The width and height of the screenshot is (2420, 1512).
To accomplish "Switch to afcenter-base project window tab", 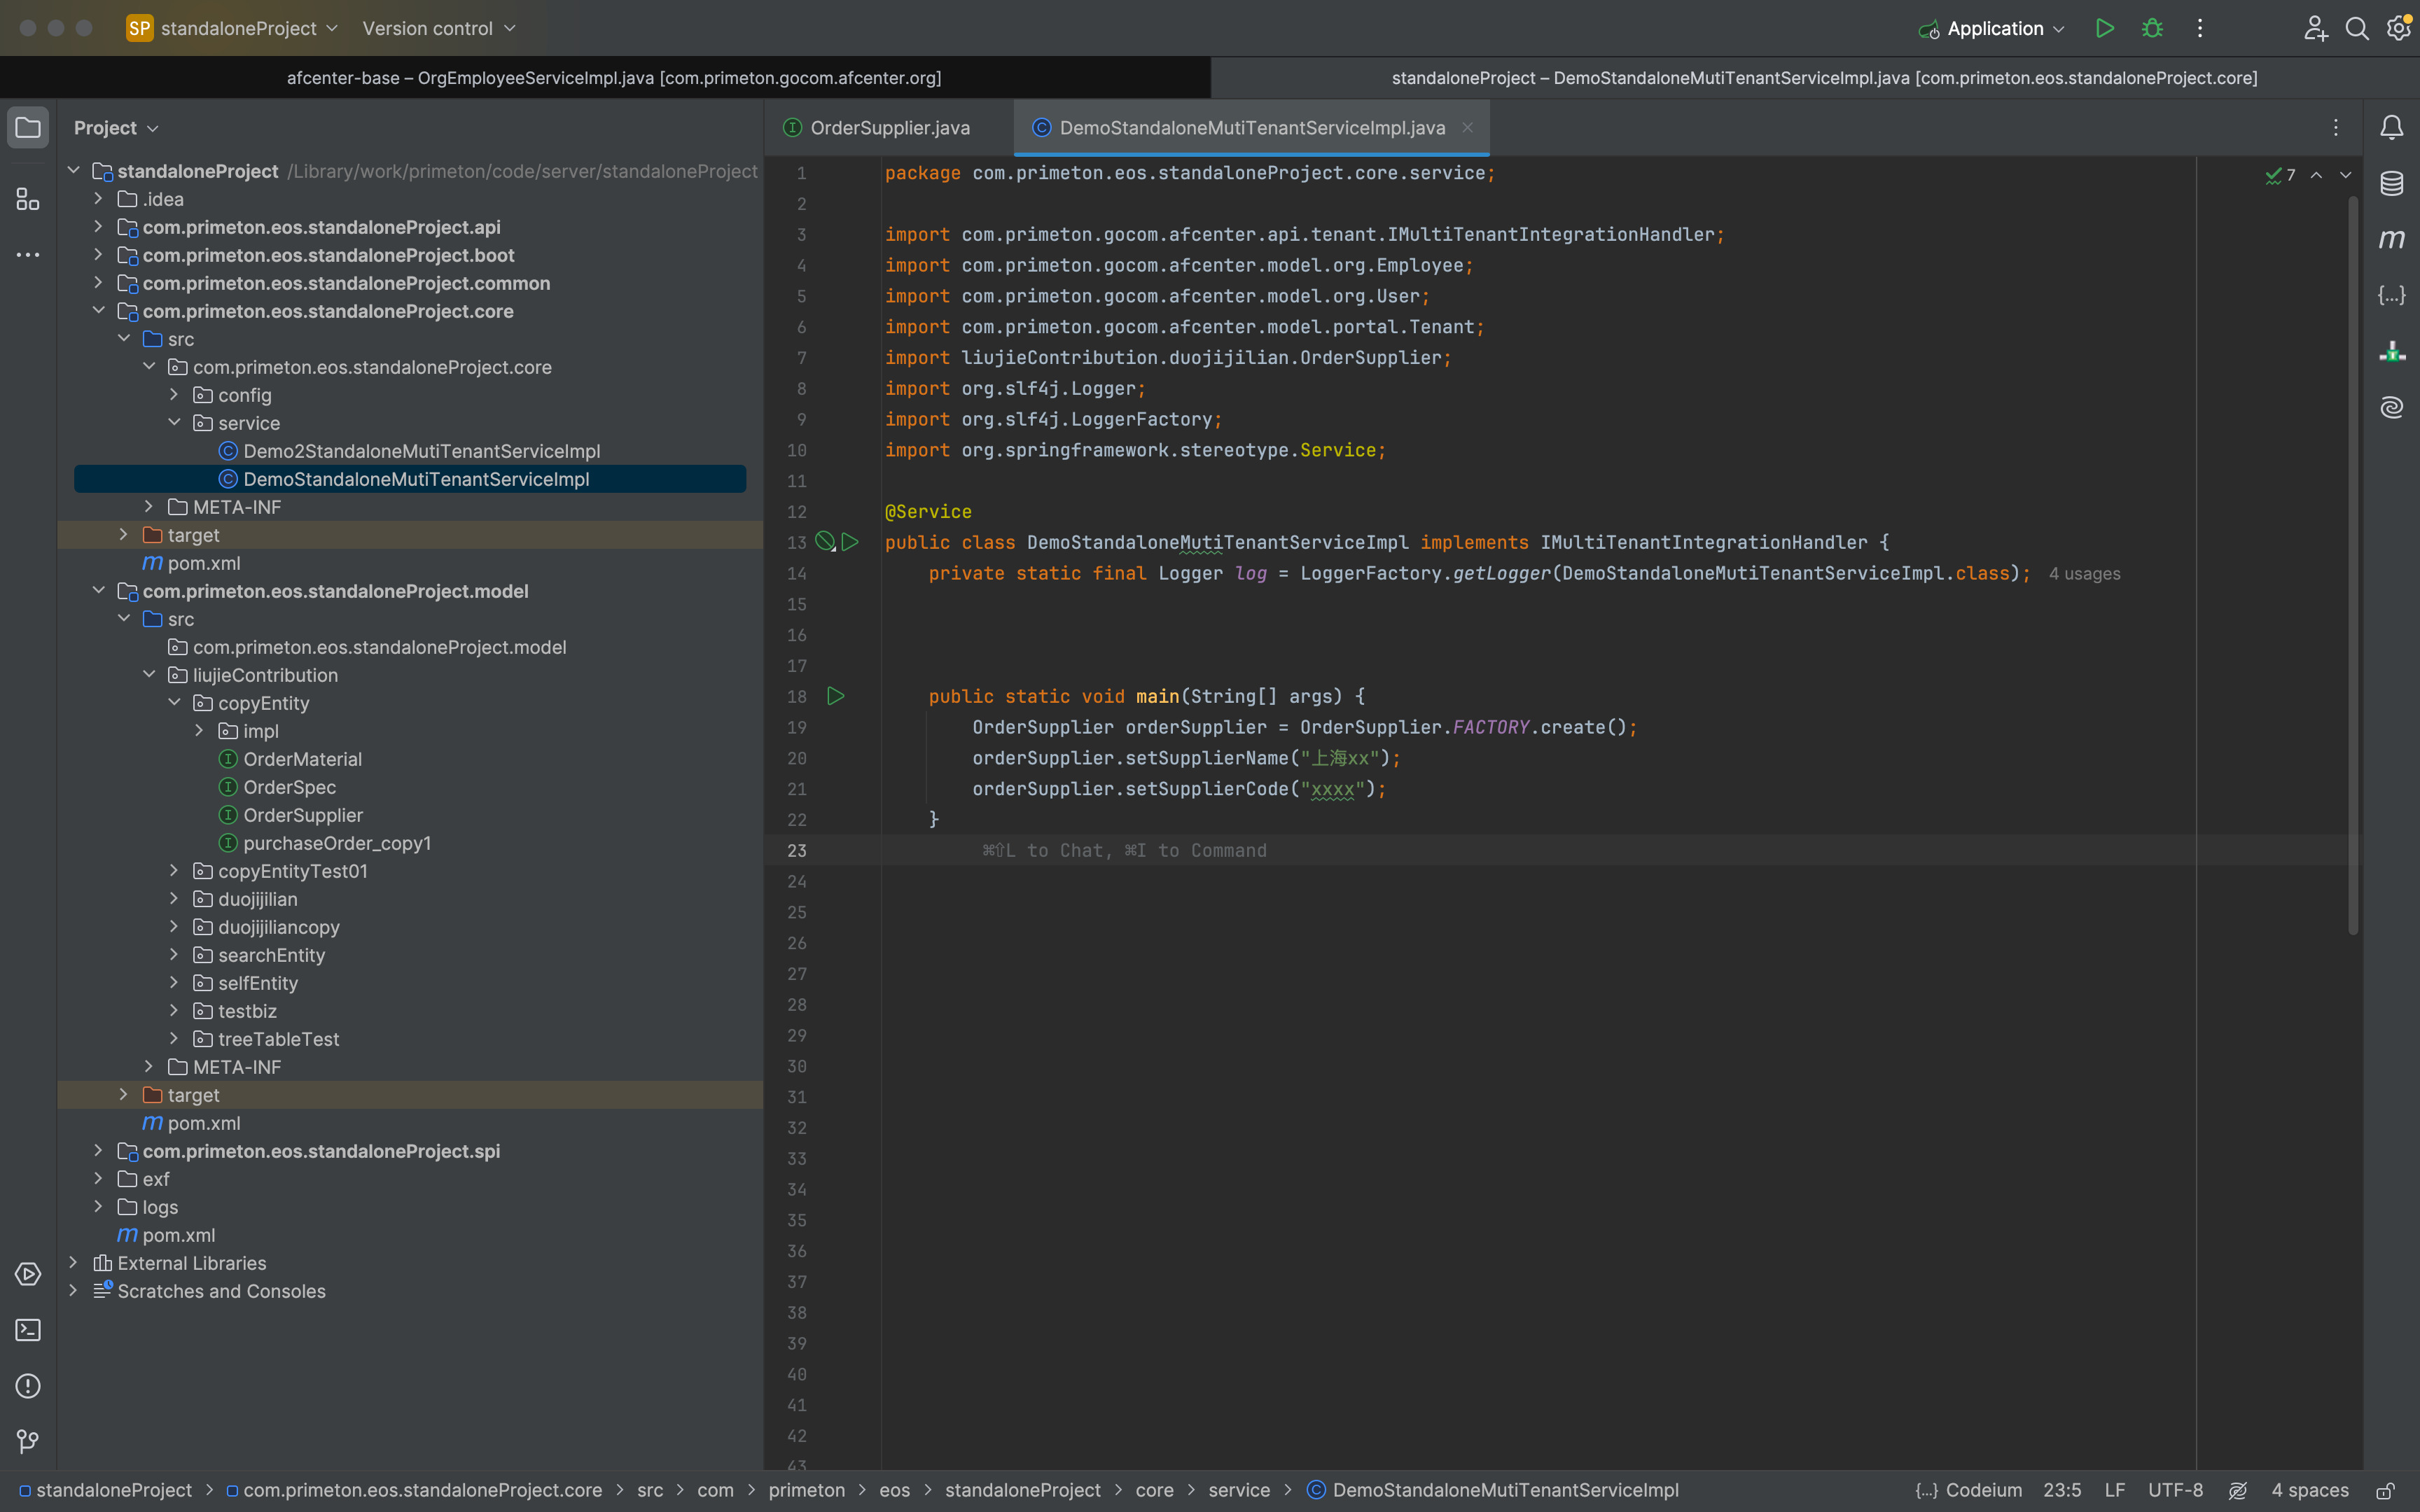I will [613, 78].
